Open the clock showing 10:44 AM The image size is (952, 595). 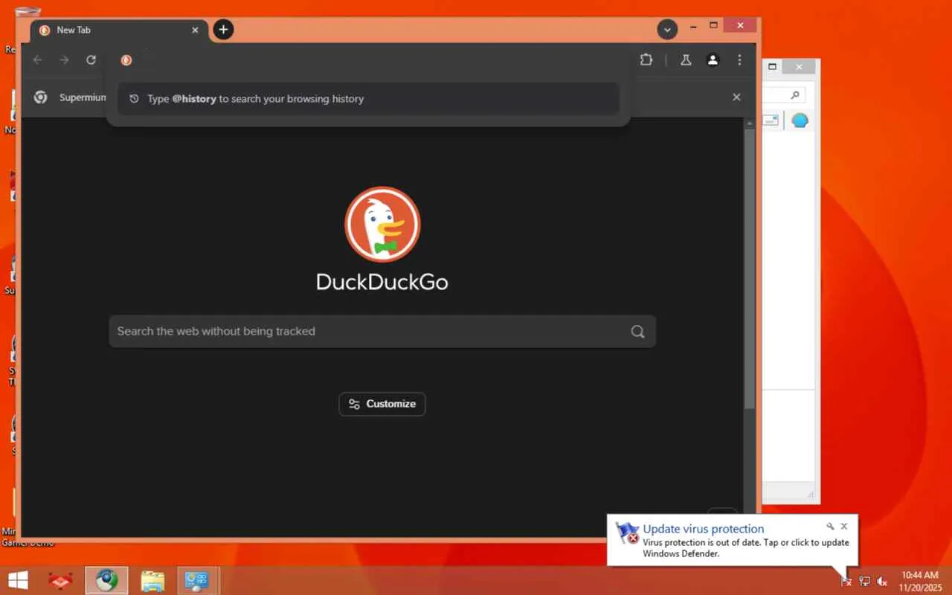920,581
